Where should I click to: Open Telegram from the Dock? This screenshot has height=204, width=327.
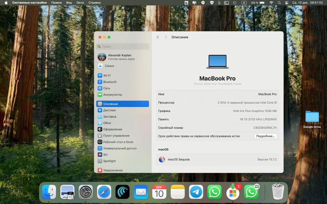[196, 192]
